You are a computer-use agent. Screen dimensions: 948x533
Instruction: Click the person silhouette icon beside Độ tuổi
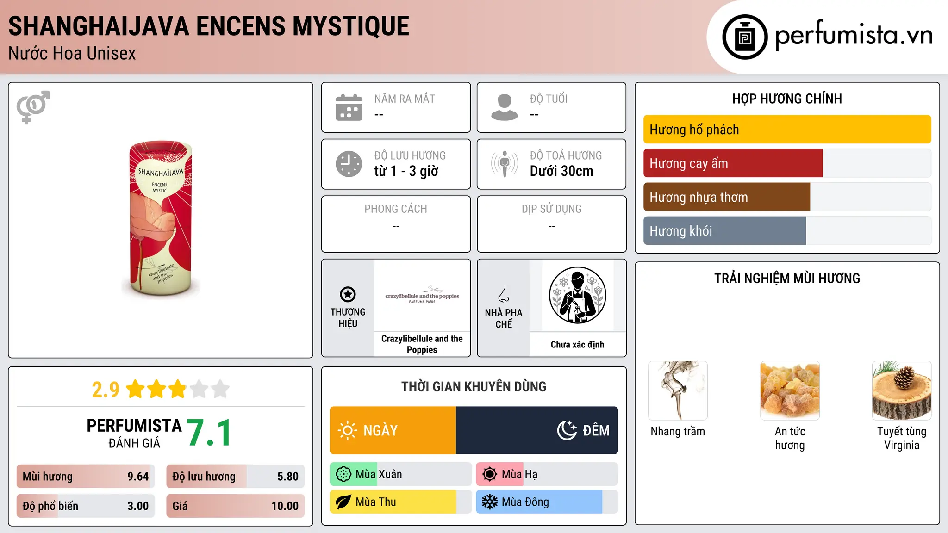click(x=505, y=107)
